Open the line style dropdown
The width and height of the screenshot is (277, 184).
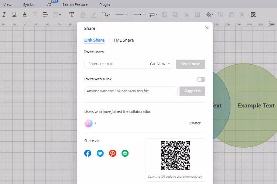tap(121, 14)
